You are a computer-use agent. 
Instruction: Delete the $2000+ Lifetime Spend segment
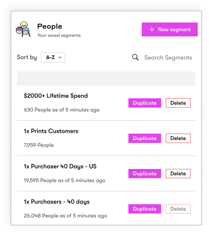point(178,103)
